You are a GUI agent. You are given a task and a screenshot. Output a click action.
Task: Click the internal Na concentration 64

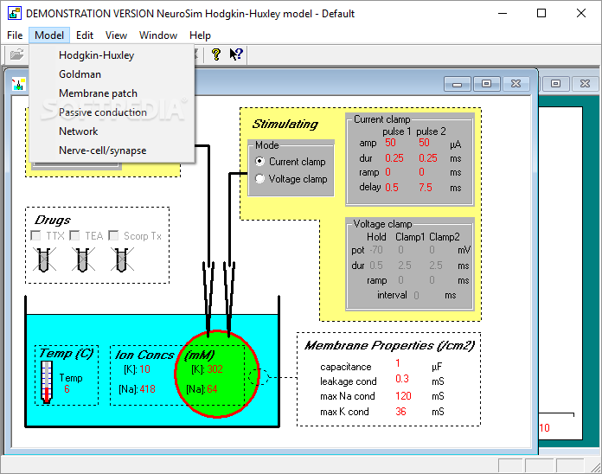tap(212, 389)
